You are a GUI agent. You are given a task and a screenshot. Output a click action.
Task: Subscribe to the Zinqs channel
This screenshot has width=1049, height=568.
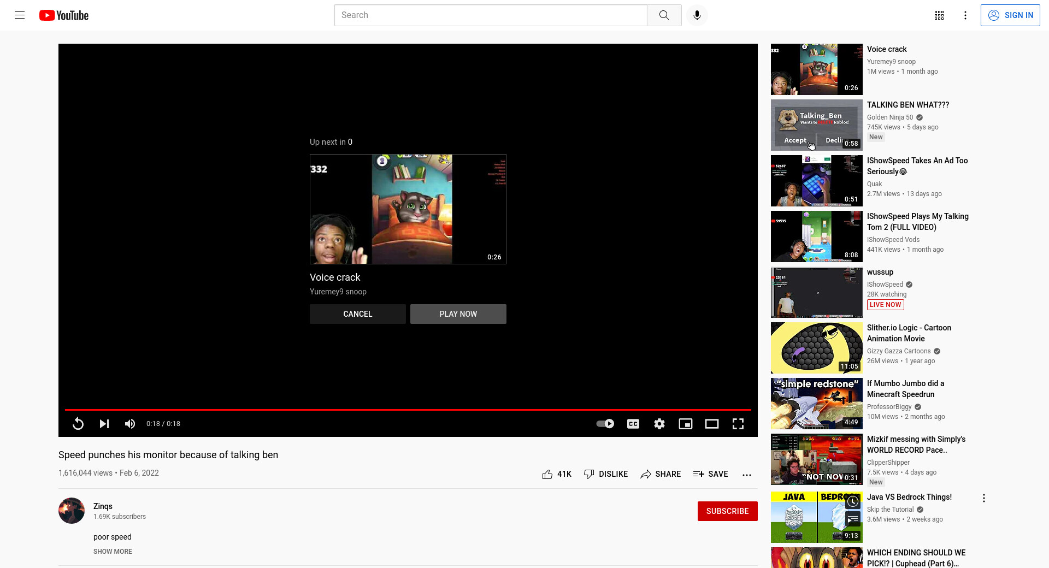[x=727, y=511]
